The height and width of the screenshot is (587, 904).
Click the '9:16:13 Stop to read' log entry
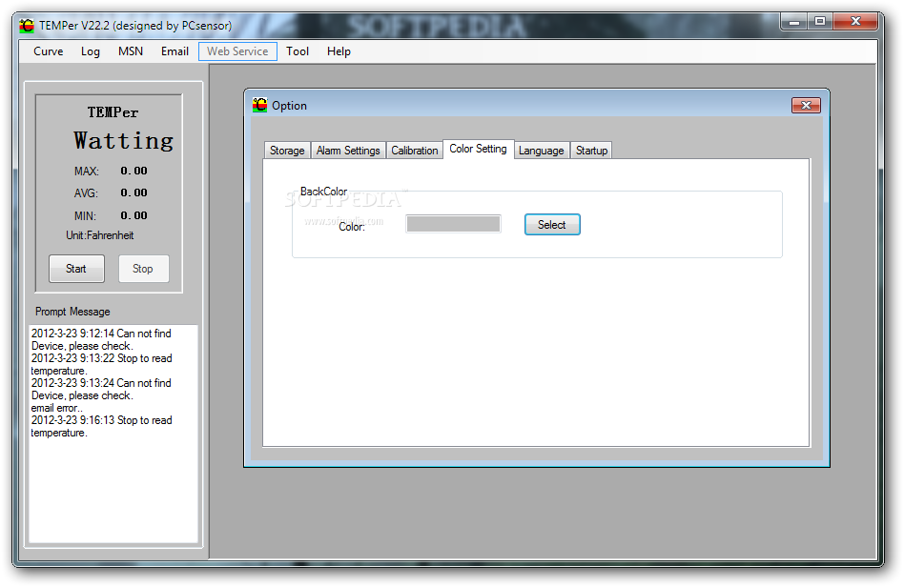point(101,426)
